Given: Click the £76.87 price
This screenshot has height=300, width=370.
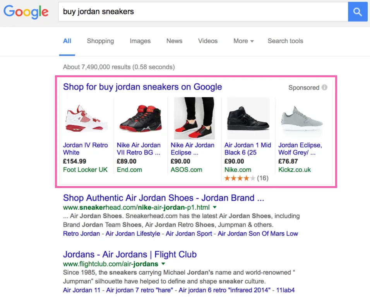Looking at the screenshot, I should pyautogui.click(x=288, y=161).
